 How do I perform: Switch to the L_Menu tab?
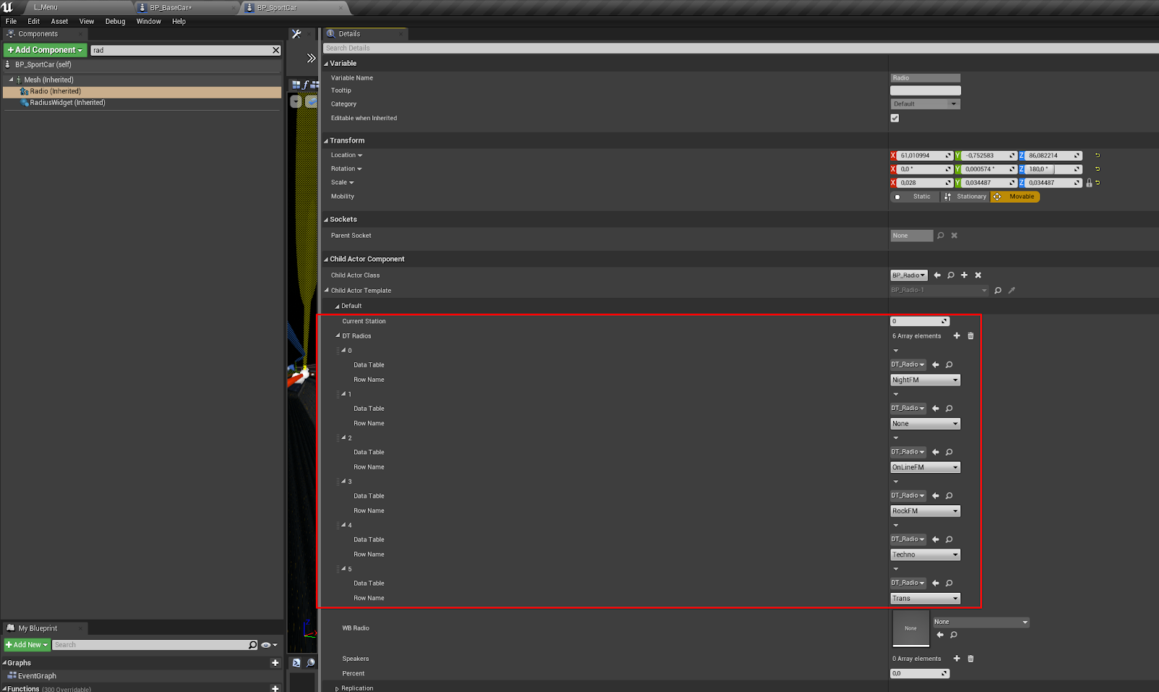click(x=46, y=7)
